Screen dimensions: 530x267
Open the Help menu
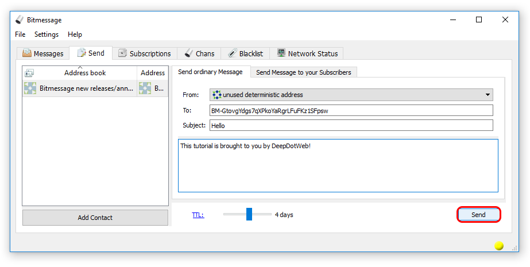75,34
